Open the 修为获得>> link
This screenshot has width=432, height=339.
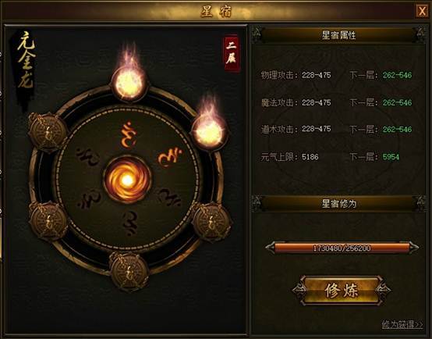coord(402,324)
